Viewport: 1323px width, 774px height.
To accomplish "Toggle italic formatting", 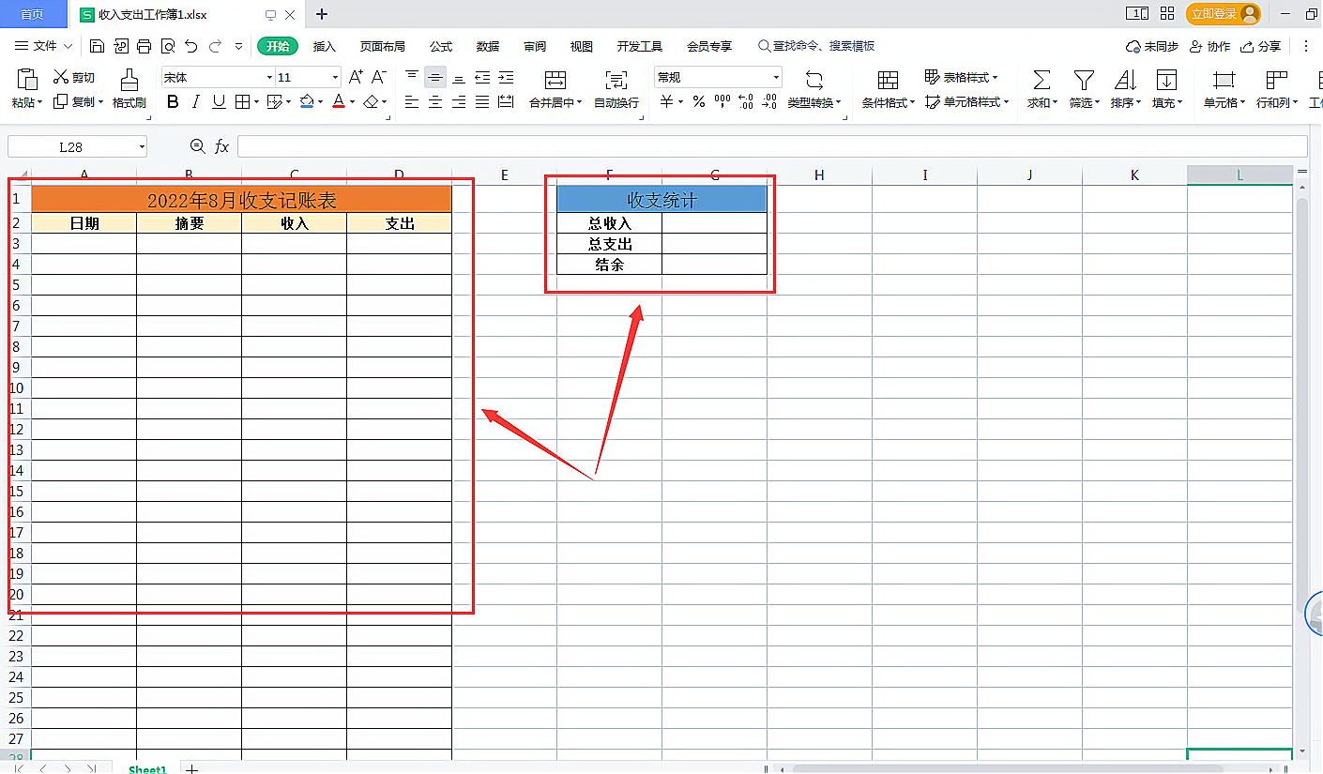I will 194,101.
